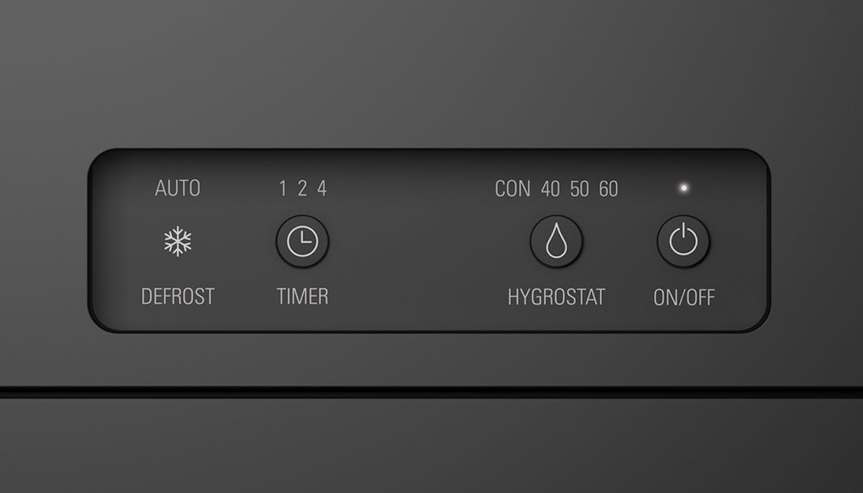Choose the 40 humidity level marking
The width and height of the screenshot is (863, 493).
point(551,189)
